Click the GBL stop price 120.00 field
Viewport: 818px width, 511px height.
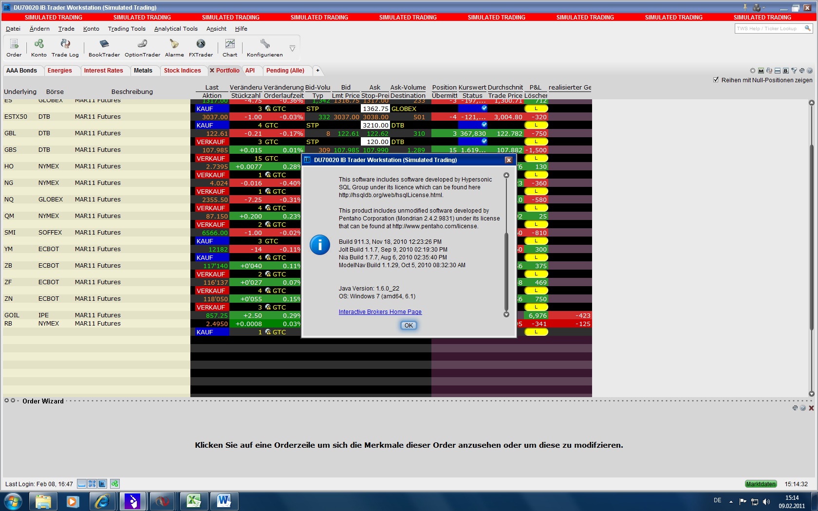(375, 142)
